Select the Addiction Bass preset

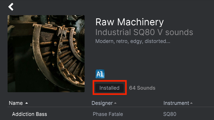click(29, 114)
